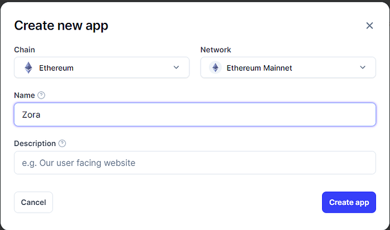
Task: Click the Network field label
Action: pos(216,50)
